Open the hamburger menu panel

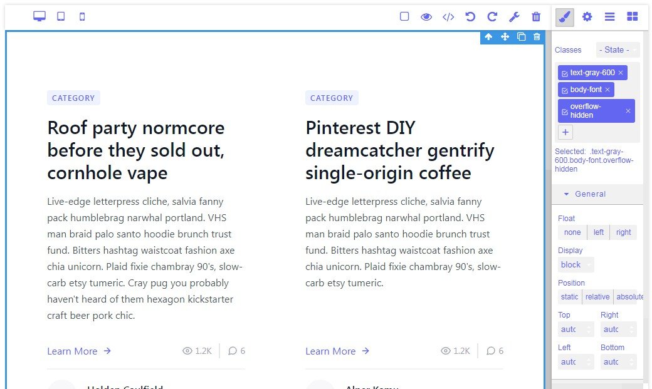pyautogui.click(x=609, y=17)
